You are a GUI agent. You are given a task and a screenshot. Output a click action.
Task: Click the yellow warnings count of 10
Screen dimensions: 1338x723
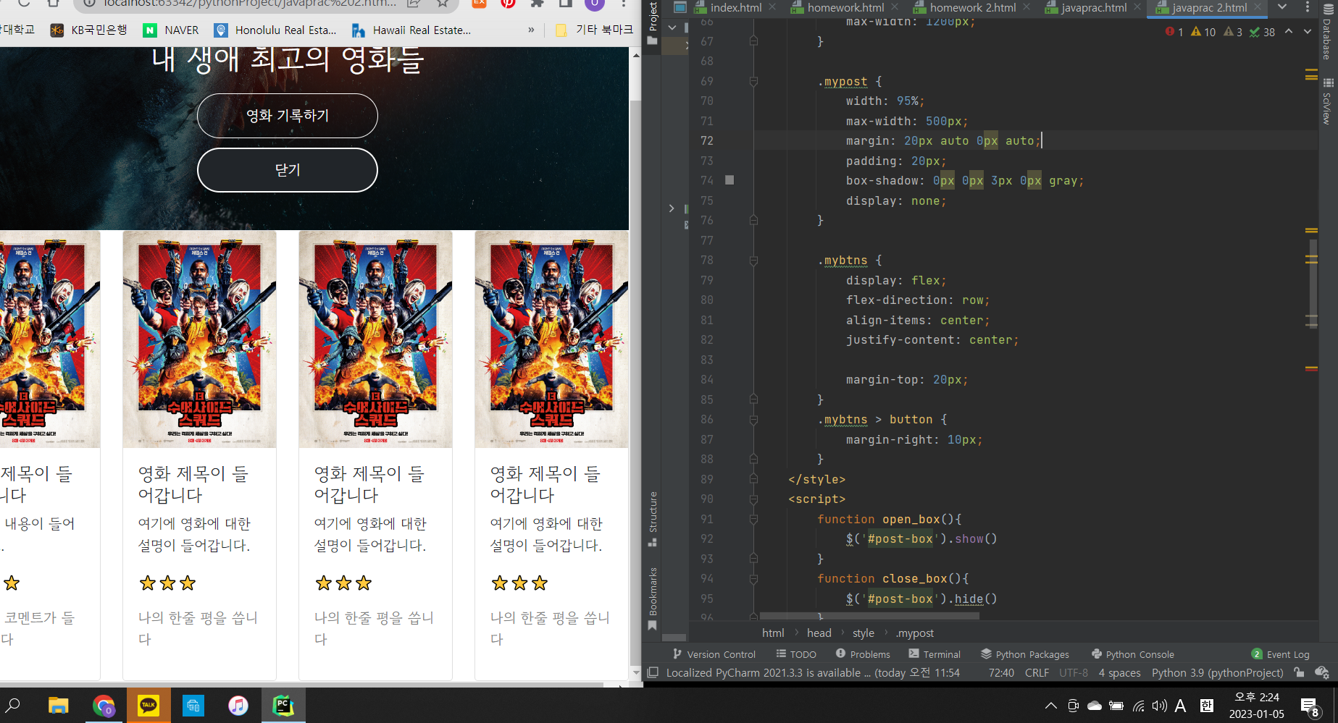click(1203, 32)
